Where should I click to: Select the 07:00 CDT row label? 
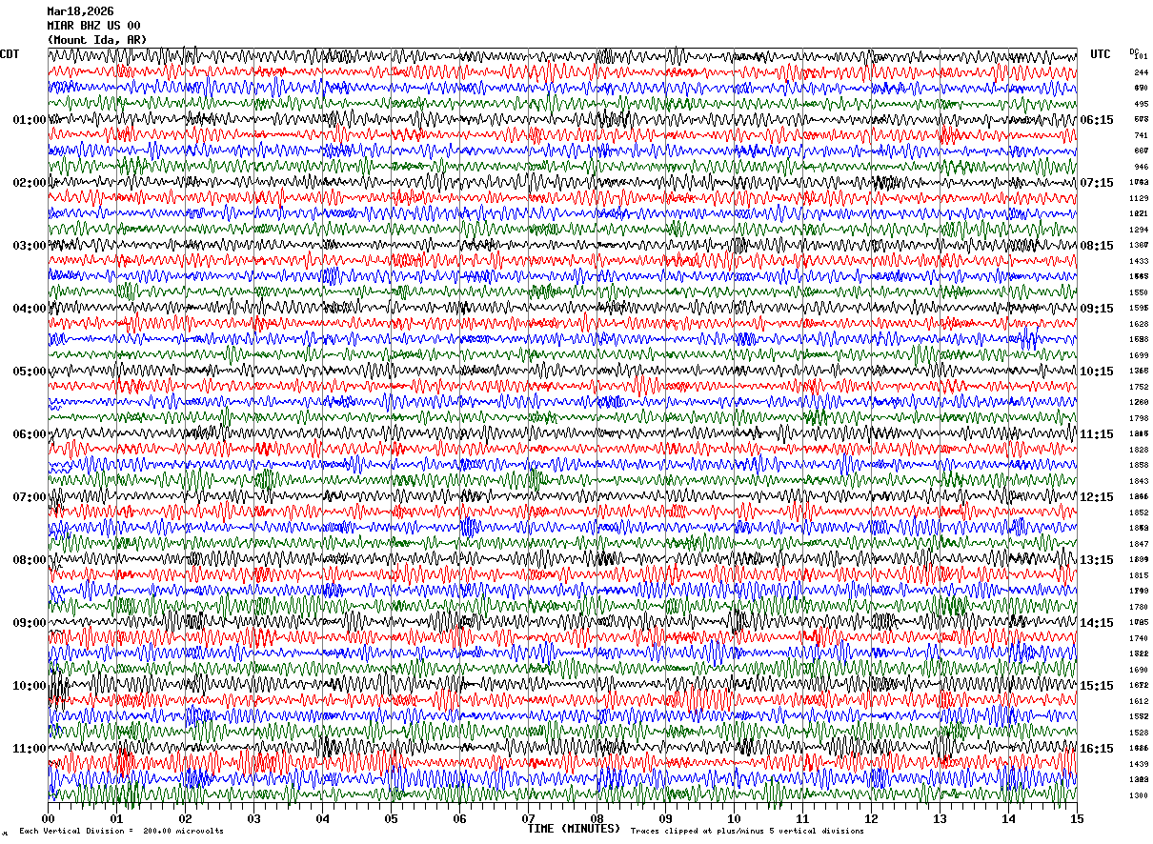click(30, 497)
